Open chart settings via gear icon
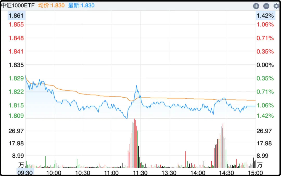The width and height of the screenshot is (281, 176). [276, 6]
